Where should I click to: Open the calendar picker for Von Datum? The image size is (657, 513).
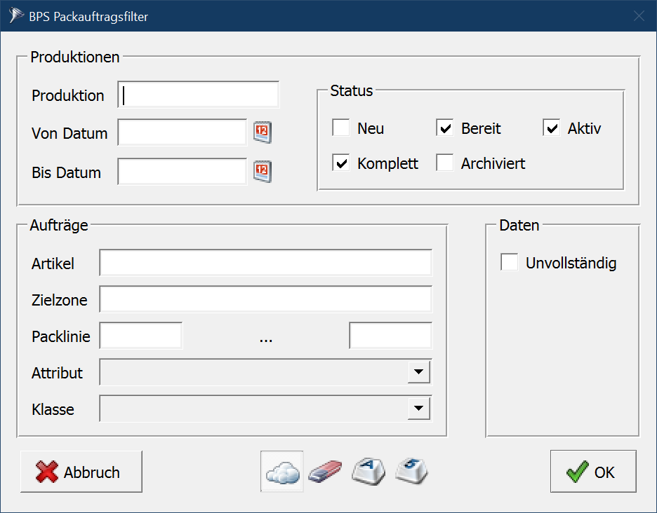262,132
